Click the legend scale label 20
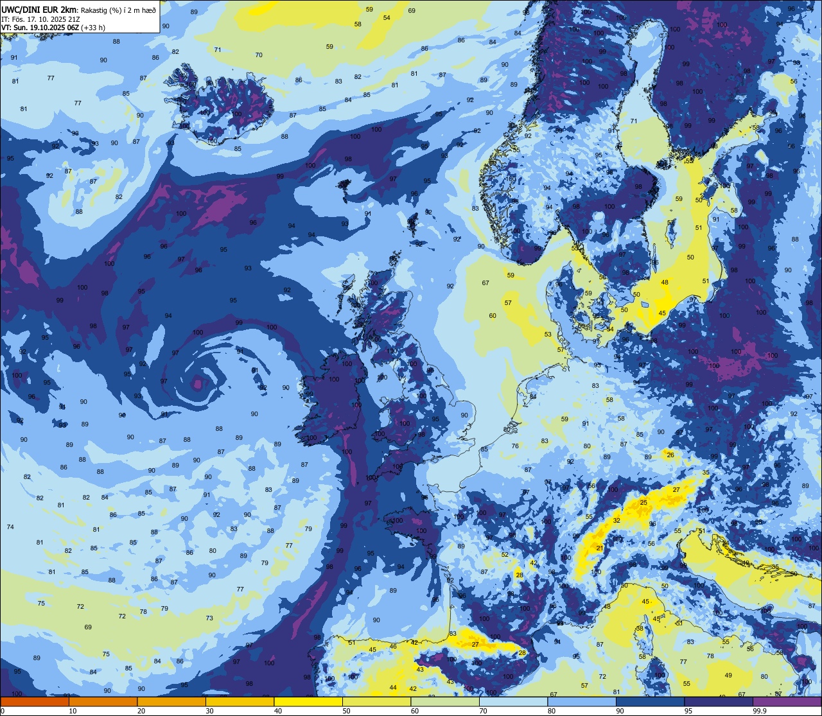 tap(141, 711)
